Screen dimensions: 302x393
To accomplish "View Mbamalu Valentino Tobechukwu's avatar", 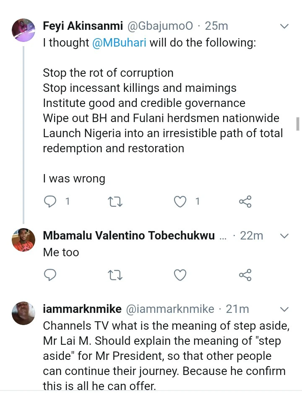I will [x=23, y=240].
